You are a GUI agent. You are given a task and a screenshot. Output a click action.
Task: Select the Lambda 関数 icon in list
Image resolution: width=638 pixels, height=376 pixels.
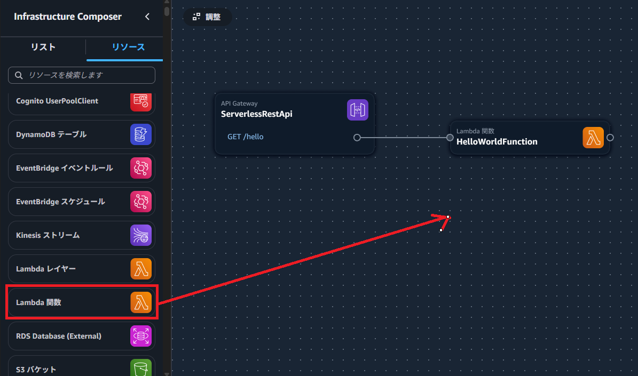pos(141,302)
